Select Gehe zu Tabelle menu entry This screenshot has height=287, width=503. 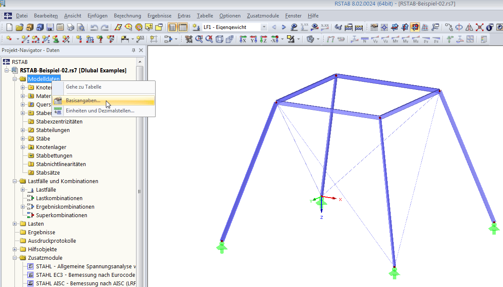(x=104, y=87)
